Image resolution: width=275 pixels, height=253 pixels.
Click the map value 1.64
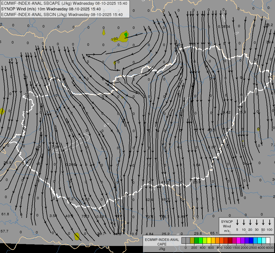coord(197,165)
